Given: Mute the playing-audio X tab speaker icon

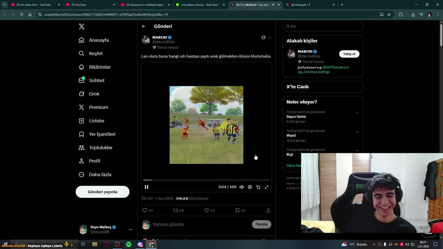Looking at the screenshot, I should coord(273,5).
